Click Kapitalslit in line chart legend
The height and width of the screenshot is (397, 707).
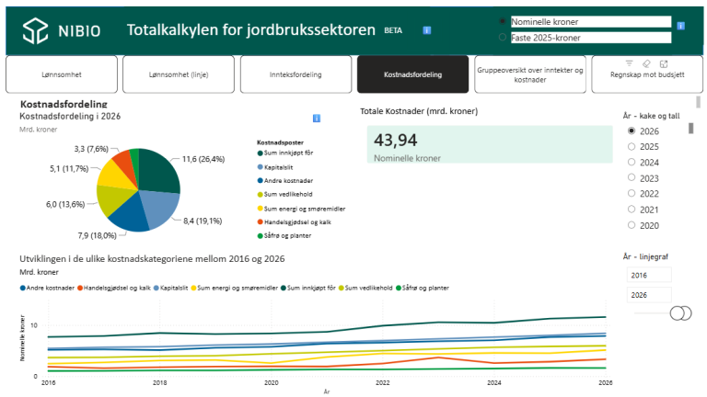[x=171, y=288]
